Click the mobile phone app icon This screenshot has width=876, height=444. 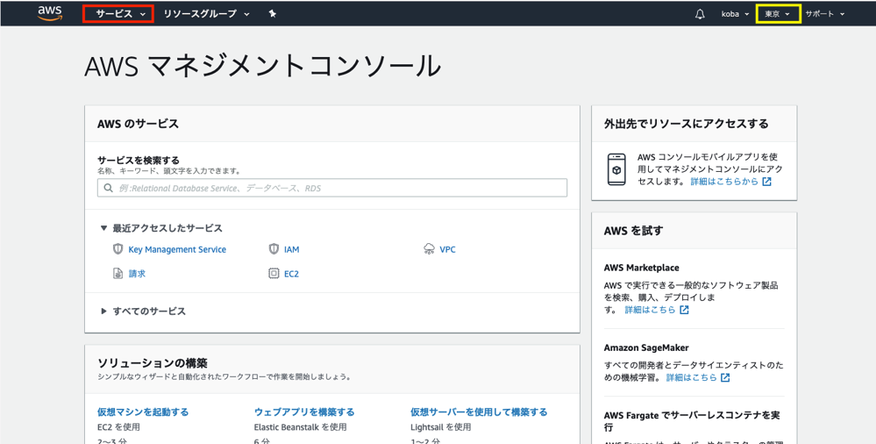click(616, 168)
